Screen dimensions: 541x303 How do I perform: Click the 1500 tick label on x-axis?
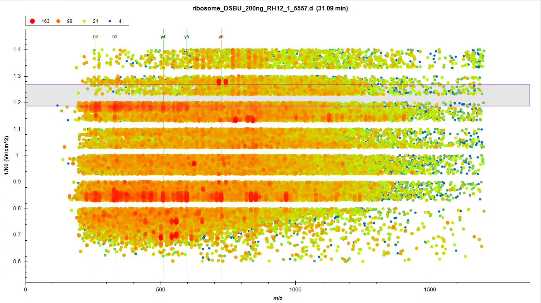[x=430, y=289]
